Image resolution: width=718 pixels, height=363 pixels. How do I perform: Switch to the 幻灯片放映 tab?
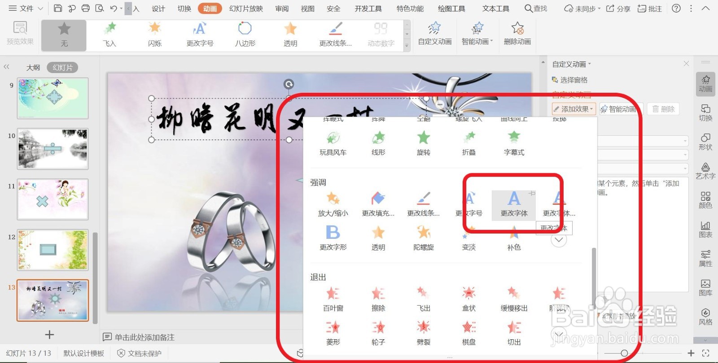(246, 9)
